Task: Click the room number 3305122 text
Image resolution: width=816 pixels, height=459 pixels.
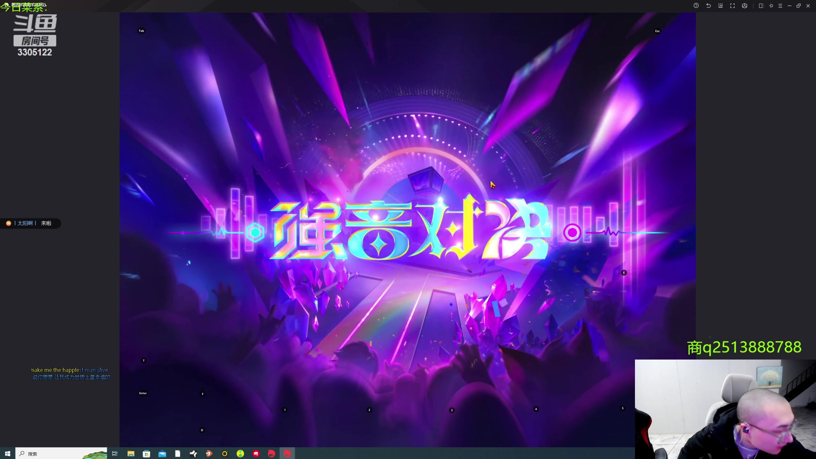Action: click(x=34, y=52)
